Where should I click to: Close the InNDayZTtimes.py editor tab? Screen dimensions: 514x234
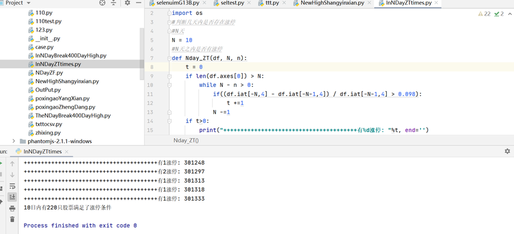tap(436, 3)
